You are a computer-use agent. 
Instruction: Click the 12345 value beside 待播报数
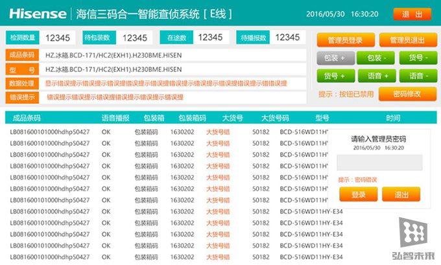(x=287, y=38)
